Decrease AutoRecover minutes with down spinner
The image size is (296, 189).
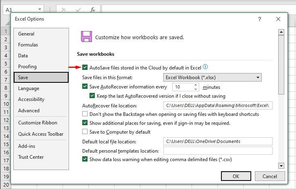[196, 89]
